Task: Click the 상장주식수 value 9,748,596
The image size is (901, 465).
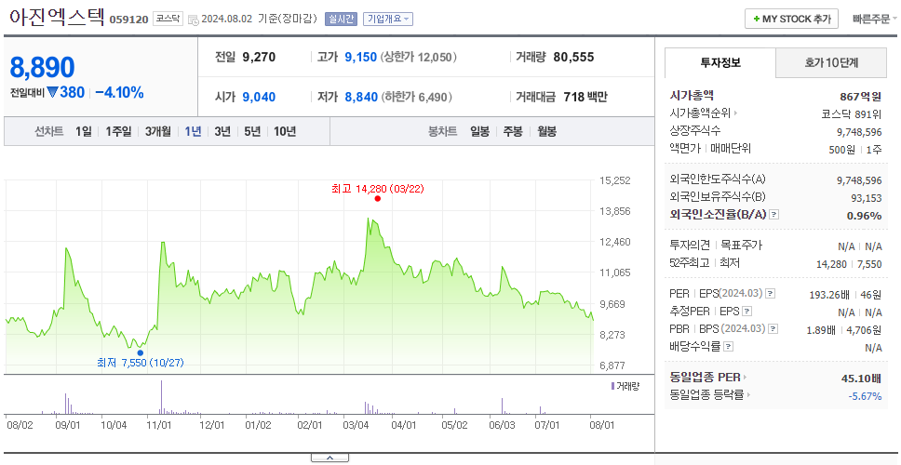Action: [859, 132]
